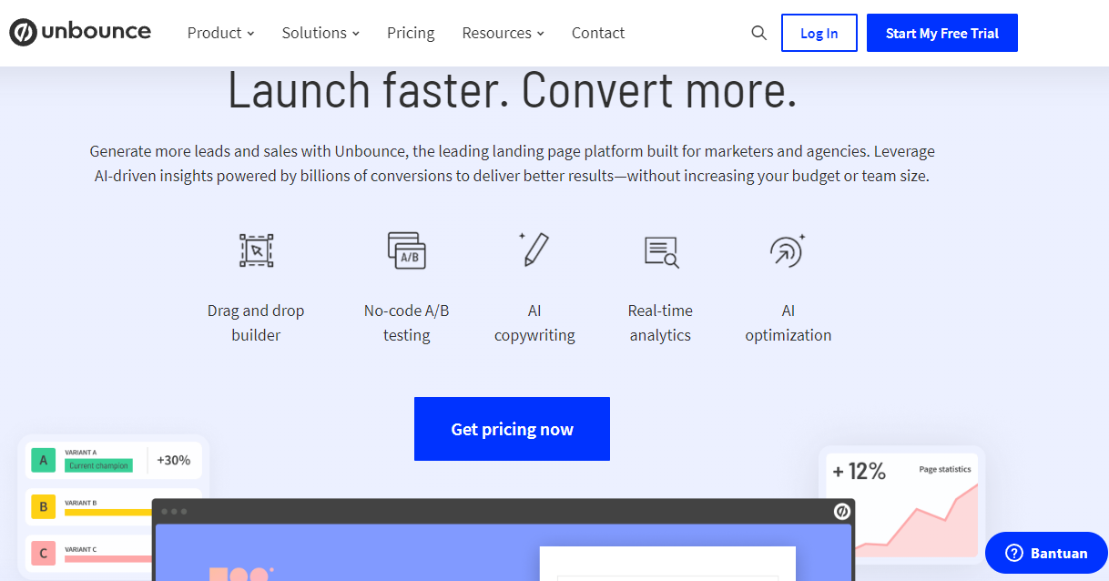This screenshot has height=581, width=1109.
Task: Click the 'Real-time analytics' label
Action: pos(660,323)
